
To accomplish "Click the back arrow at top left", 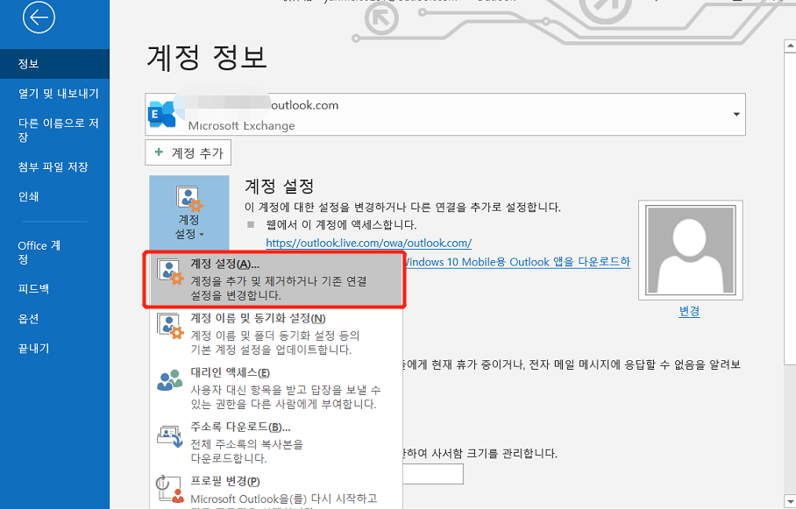I will tap(38, 18).
